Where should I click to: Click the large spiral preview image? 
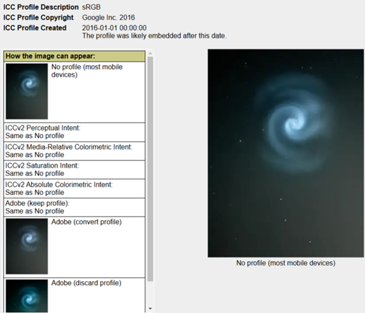(285, 153)
